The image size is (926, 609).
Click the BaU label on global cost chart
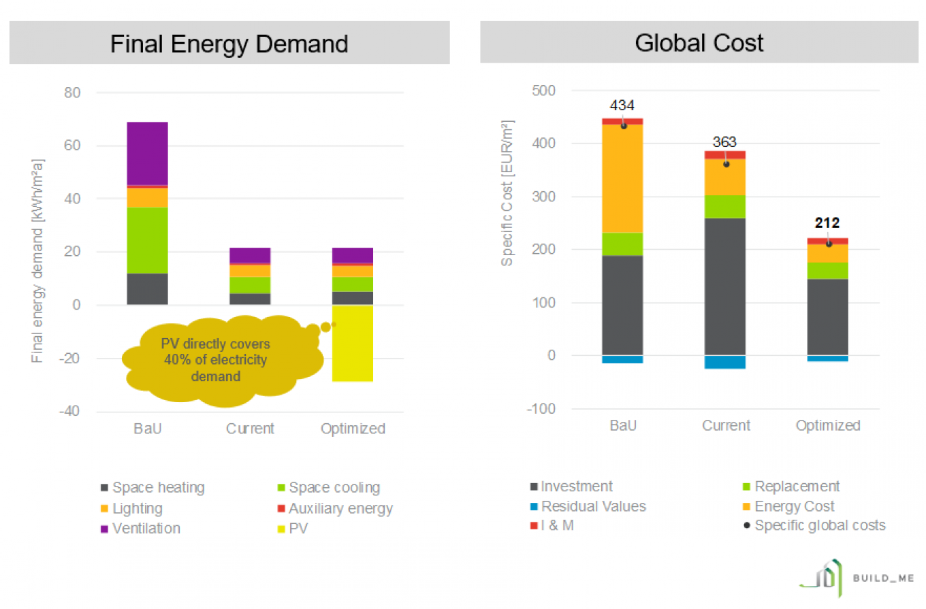(x=622, y=426)
